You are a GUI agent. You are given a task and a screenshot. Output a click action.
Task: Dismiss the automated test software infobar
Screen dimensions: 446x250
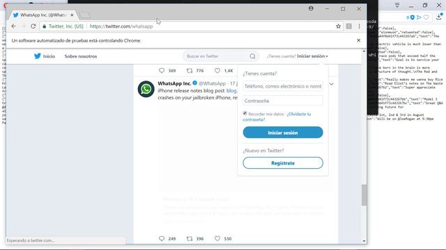click(358, 40)
